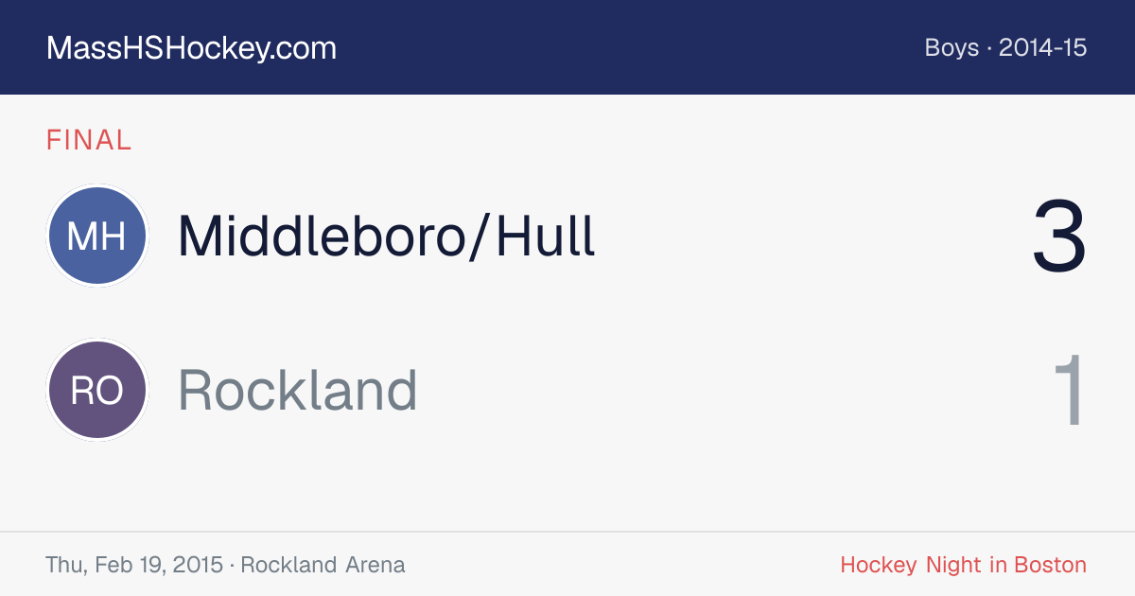The width and height of the screenshot is (1135, 596).
Task: Click the letters RO inside purple avatar
Action: coord(97,392)
